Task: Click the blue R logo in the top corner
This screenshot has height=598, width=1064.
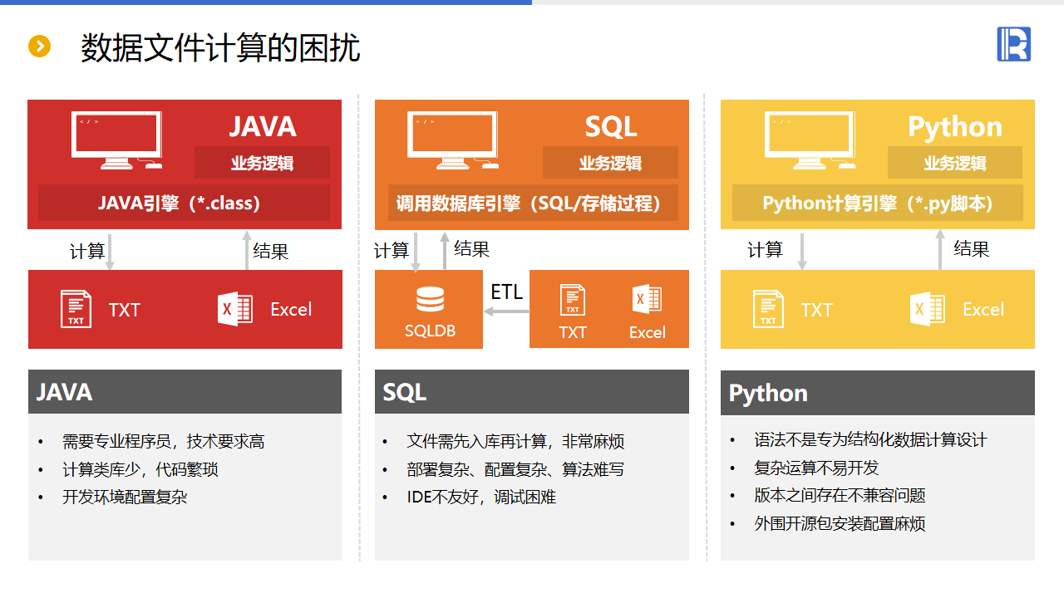Action: tap(1013, 44)
